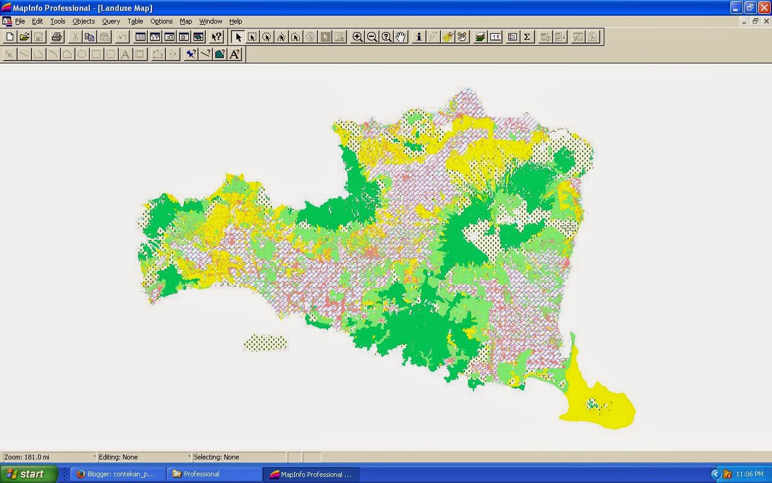Image resolution: width=772 pixels, height=483 pixels.
Task: Print the map with printer icon
Action: click(57, 37)
